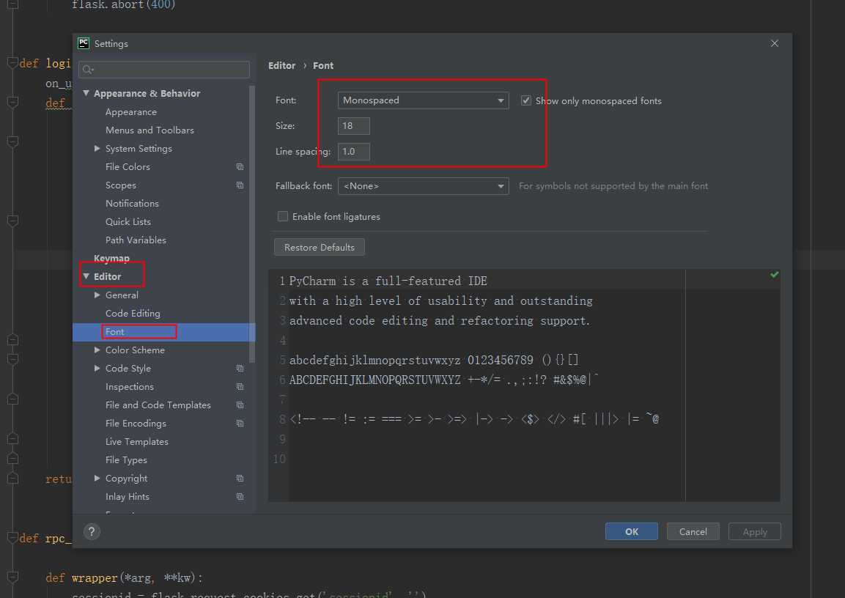Select Inlay Hints item
The width and height of the screenshot is (845, 598).
pos(128,497)
